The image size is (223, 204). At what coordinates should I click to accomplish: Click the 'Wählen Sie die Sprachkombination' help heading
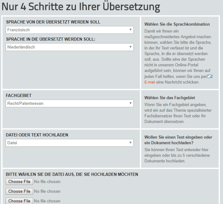(177, 24)
